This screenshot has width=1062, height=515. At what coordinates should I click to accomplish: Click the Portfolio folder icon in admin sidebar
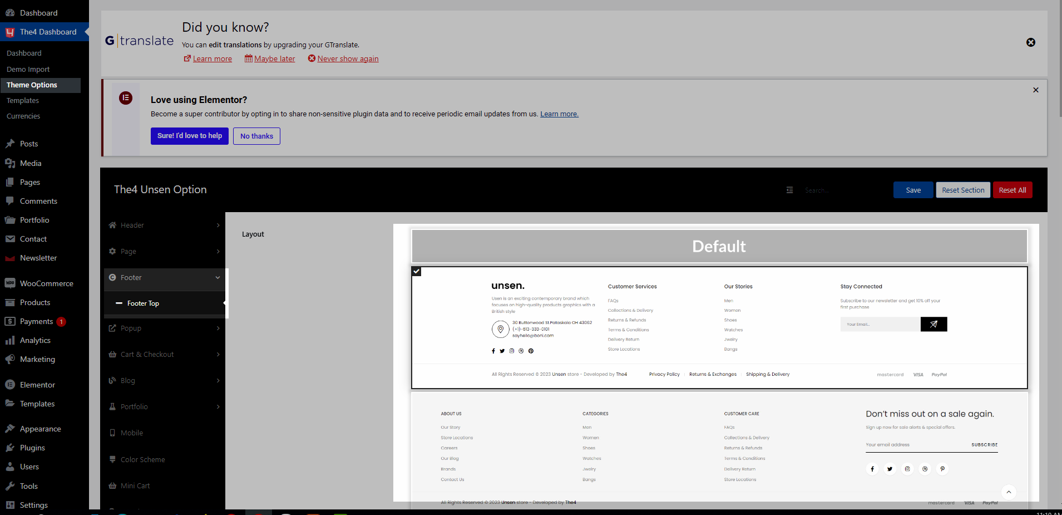tap(10, 220)
